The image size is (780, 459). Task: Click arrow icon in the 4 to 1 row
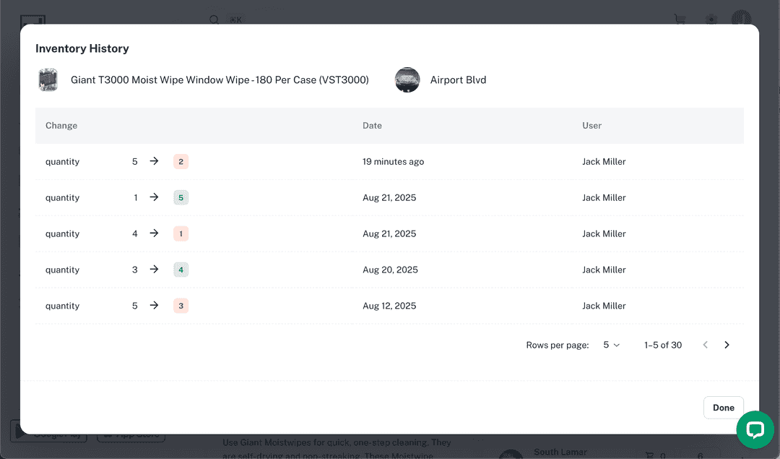pyautogui.click(x=154, y=233)
